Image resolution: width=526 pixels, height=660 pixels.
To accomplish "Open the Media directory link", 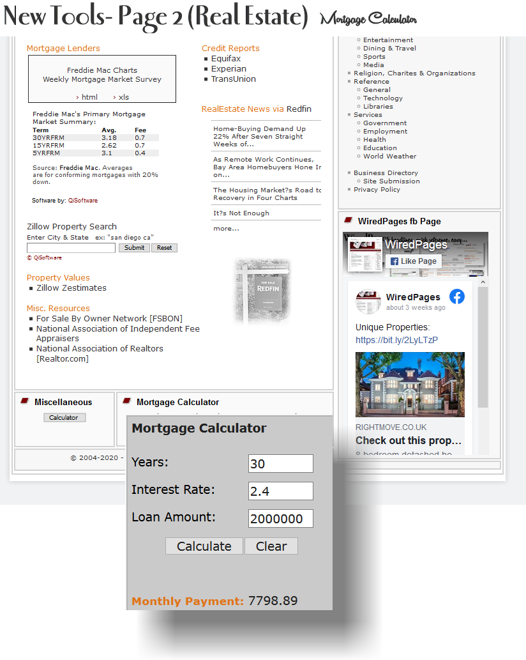I will [373, 65].
